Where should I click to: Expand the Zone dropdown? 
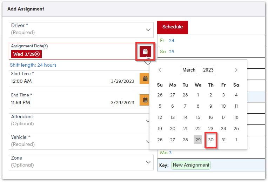coord(148,162)
